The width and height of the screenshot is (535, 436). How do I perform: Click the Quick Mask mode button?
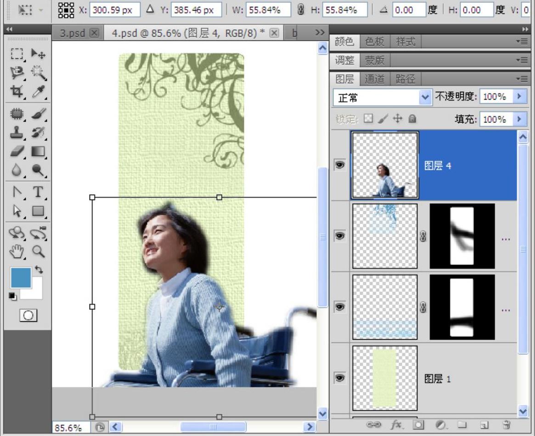coord(28,315)
